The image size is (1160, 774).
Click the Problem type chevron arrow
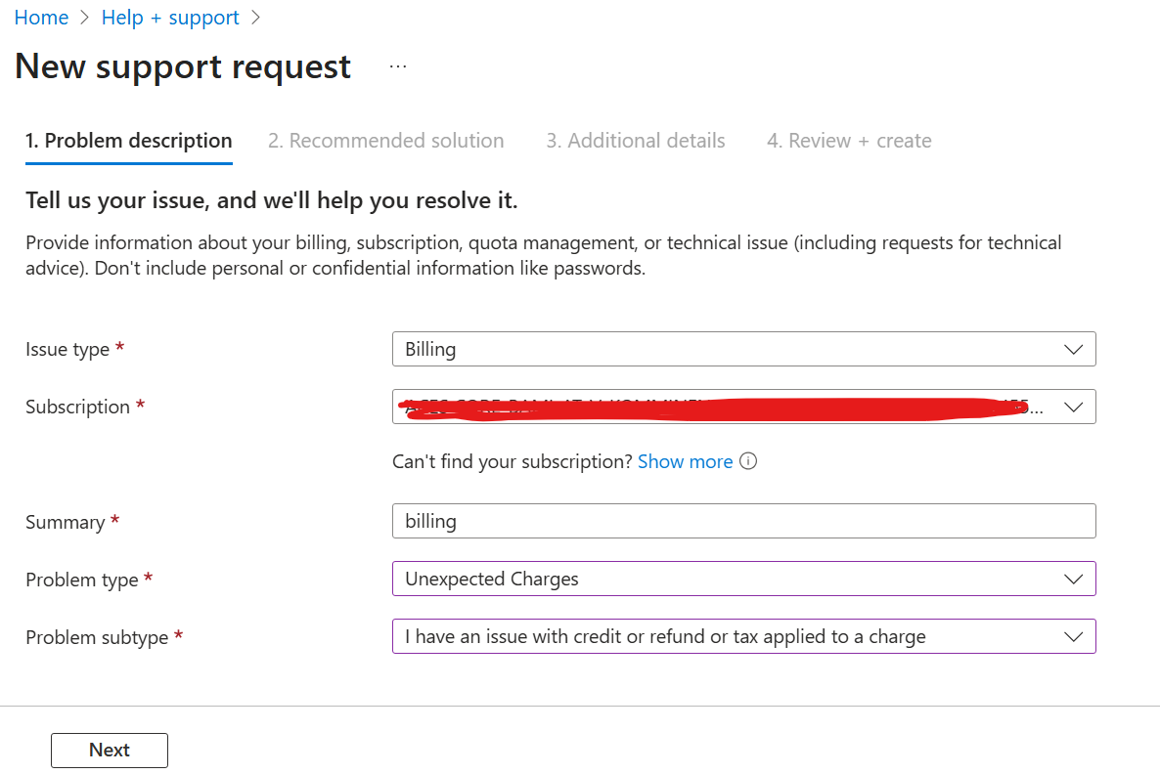tap(1073, 579)
